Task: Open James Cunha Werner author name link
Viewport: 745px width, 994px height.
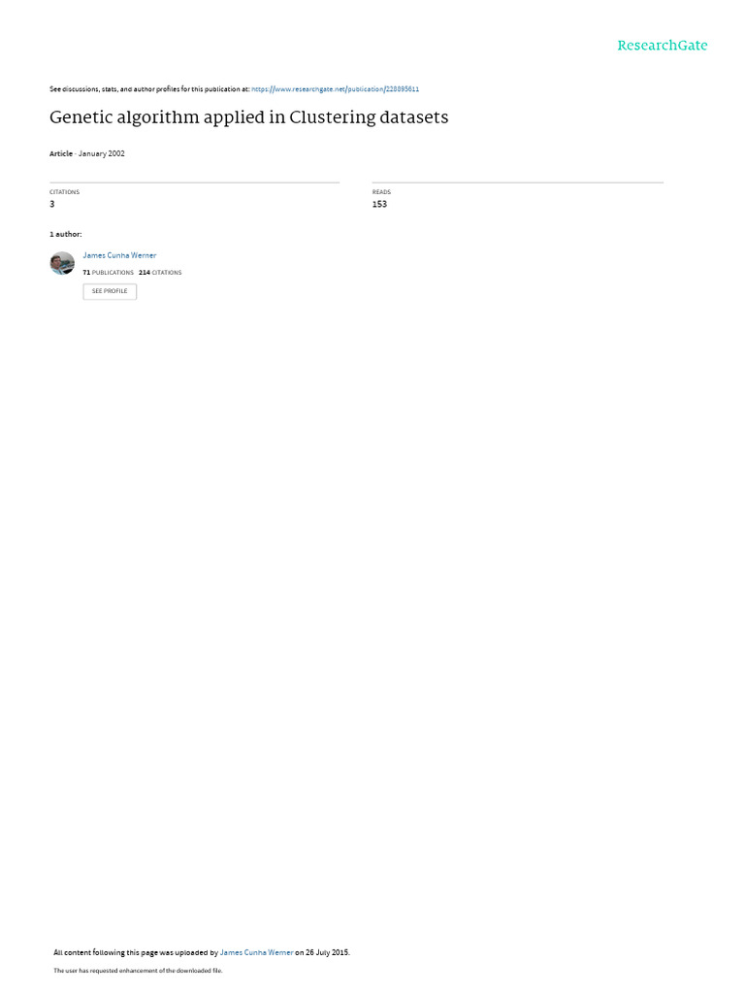Action: tap(119, 255)
